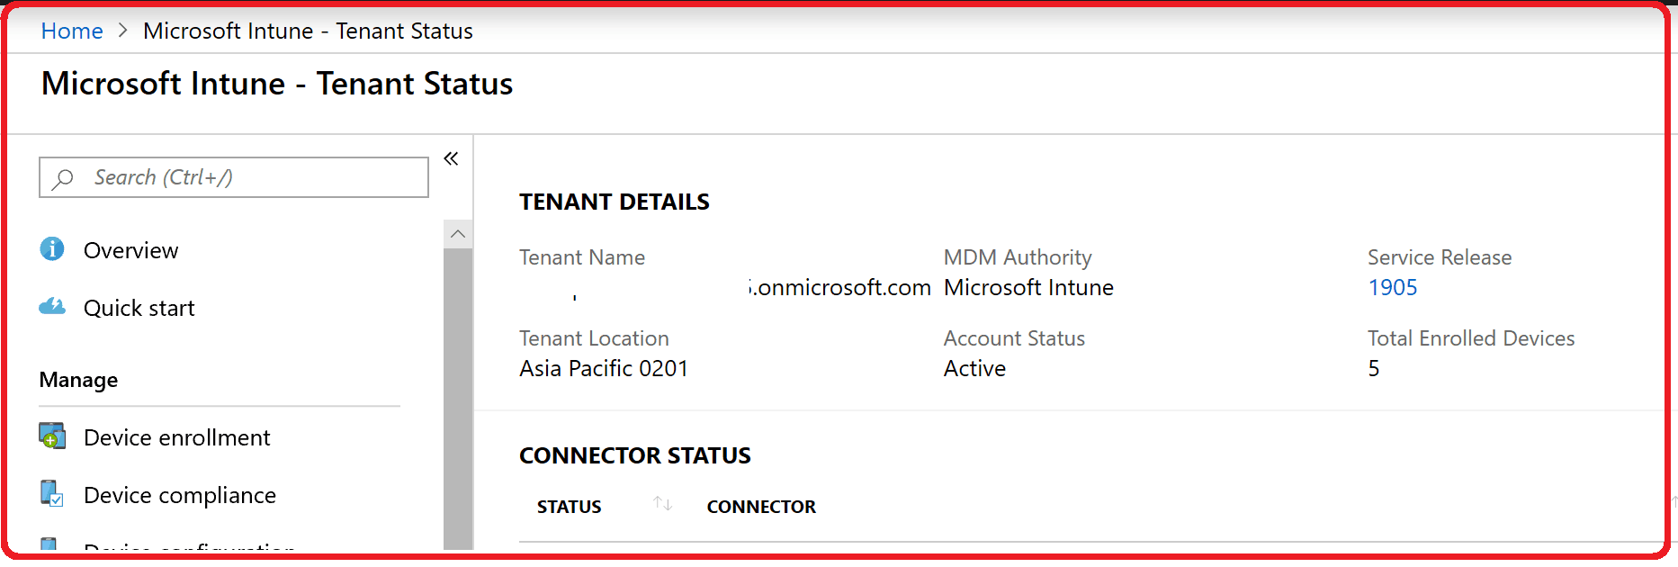Open Device compliance in Manage section
The image size is (1678, 567).
(x=180, y=495)
